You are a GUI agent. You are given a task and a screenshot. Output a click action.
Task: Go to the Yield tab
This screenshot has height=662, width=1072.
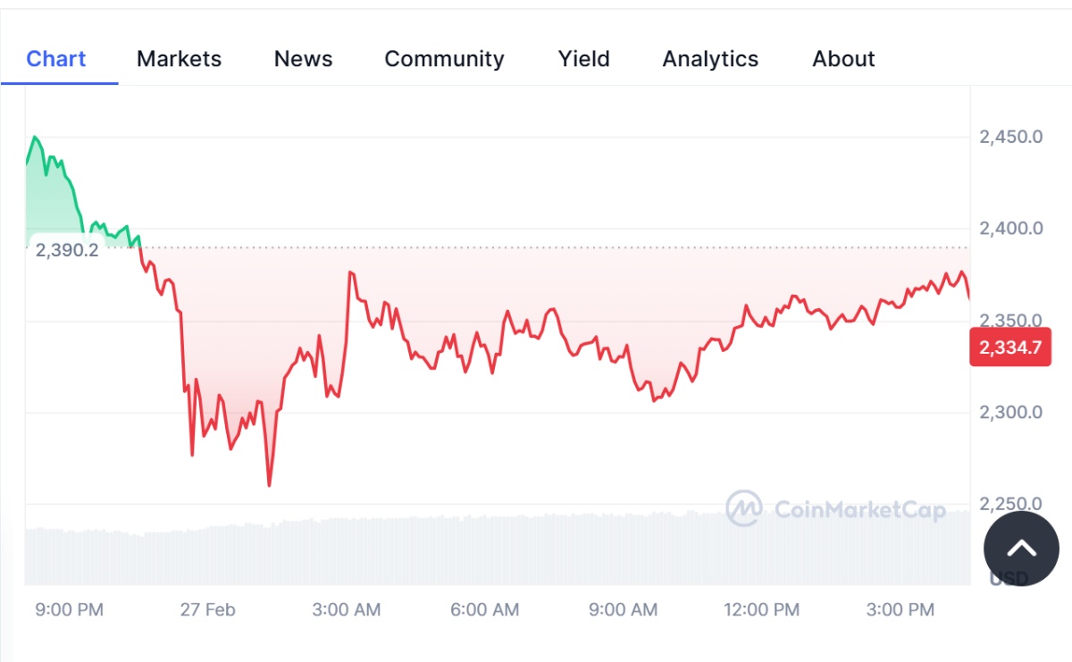(583, 59)
